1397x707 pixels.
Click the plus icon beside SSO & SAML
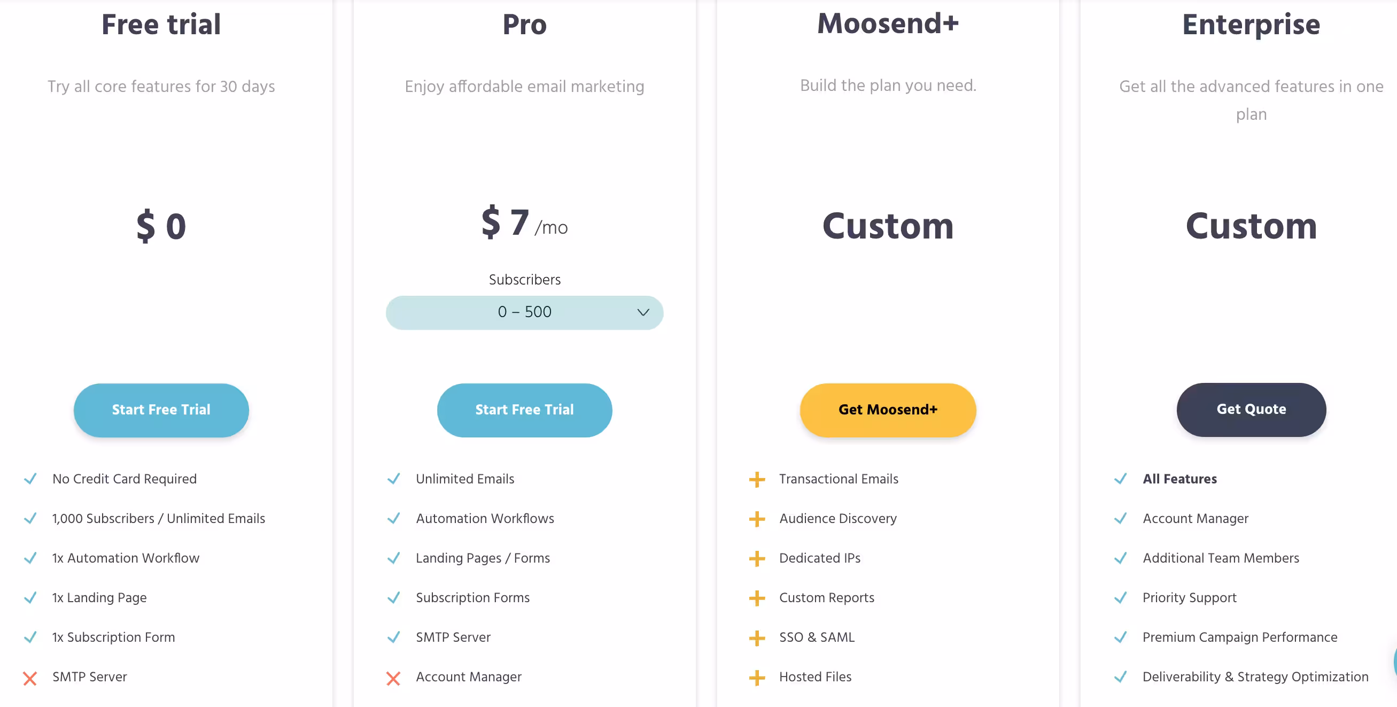[x=757, y=637]
